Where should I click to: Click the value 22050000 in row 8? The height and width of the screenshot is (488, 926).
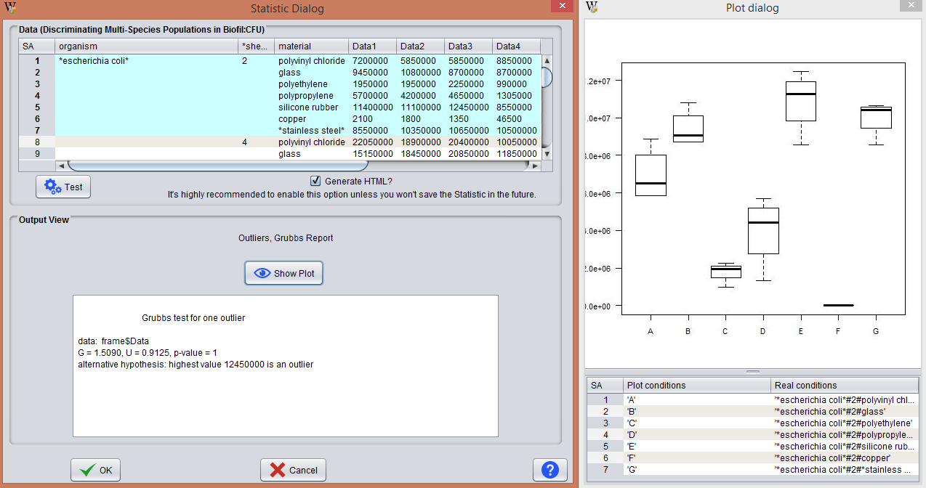pos(372,142)
